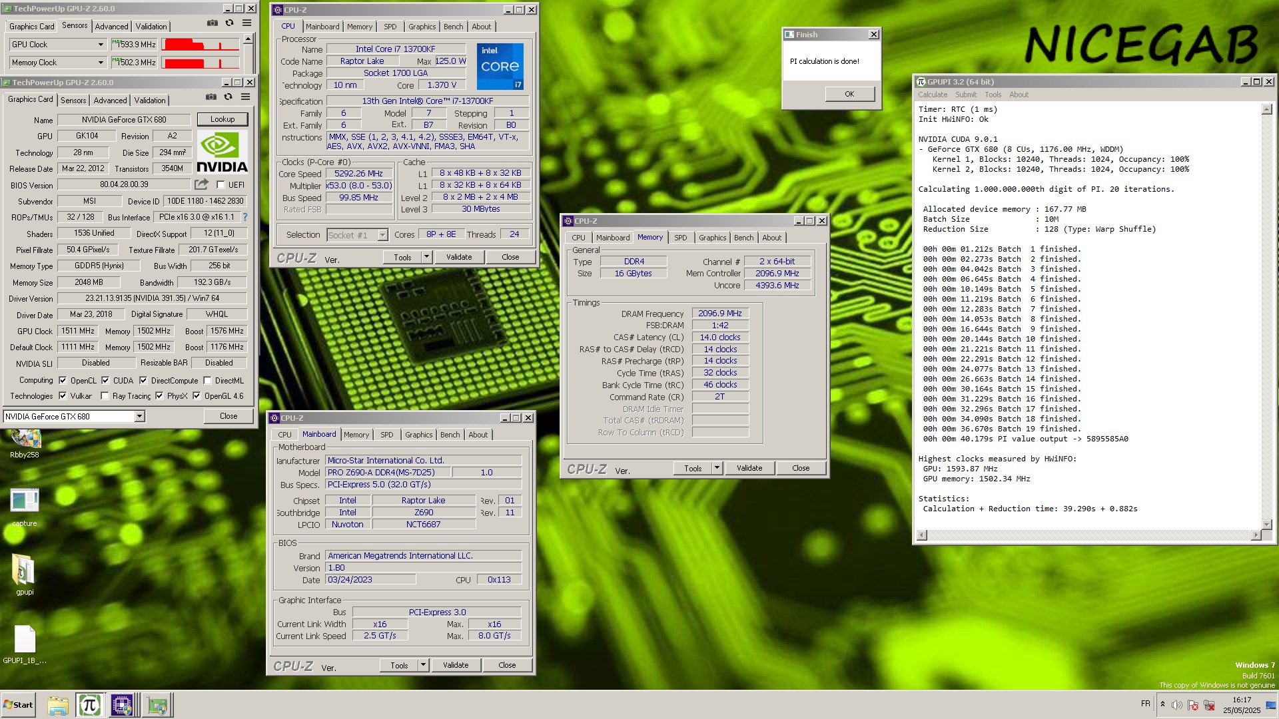Viewport: 1279px width, 719px height.
Task: Toggle the OpenGL 4.6 checkbox
Action: pos(197,396)
